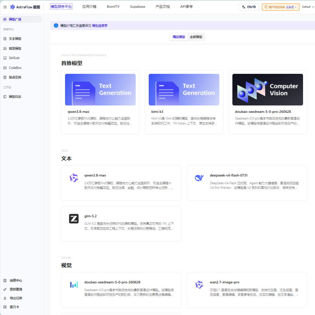Click the 视觉模型 sidebar icon
Viewport: 315px width, 315px height.
pos(5,49)
